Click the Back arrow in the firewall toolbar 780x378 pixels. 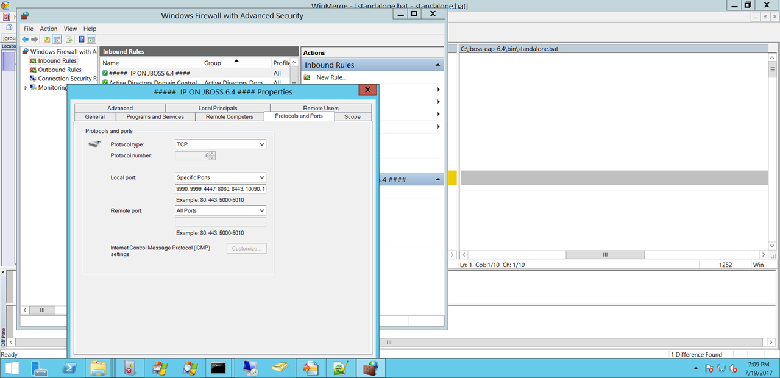25,40
